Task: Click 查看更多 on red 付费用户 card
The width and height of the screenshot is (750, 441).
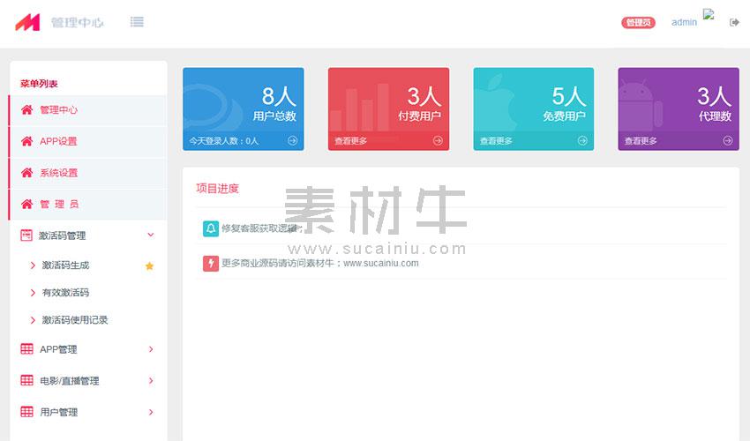Action: (350, 141)
